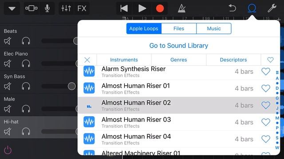Select Alarm Synthesis Riser loop name
Screen dimensions: 284x159
[134, 69]
